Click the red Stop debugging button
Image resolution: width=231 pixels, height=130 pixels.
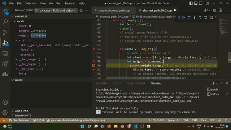[211, 17]
